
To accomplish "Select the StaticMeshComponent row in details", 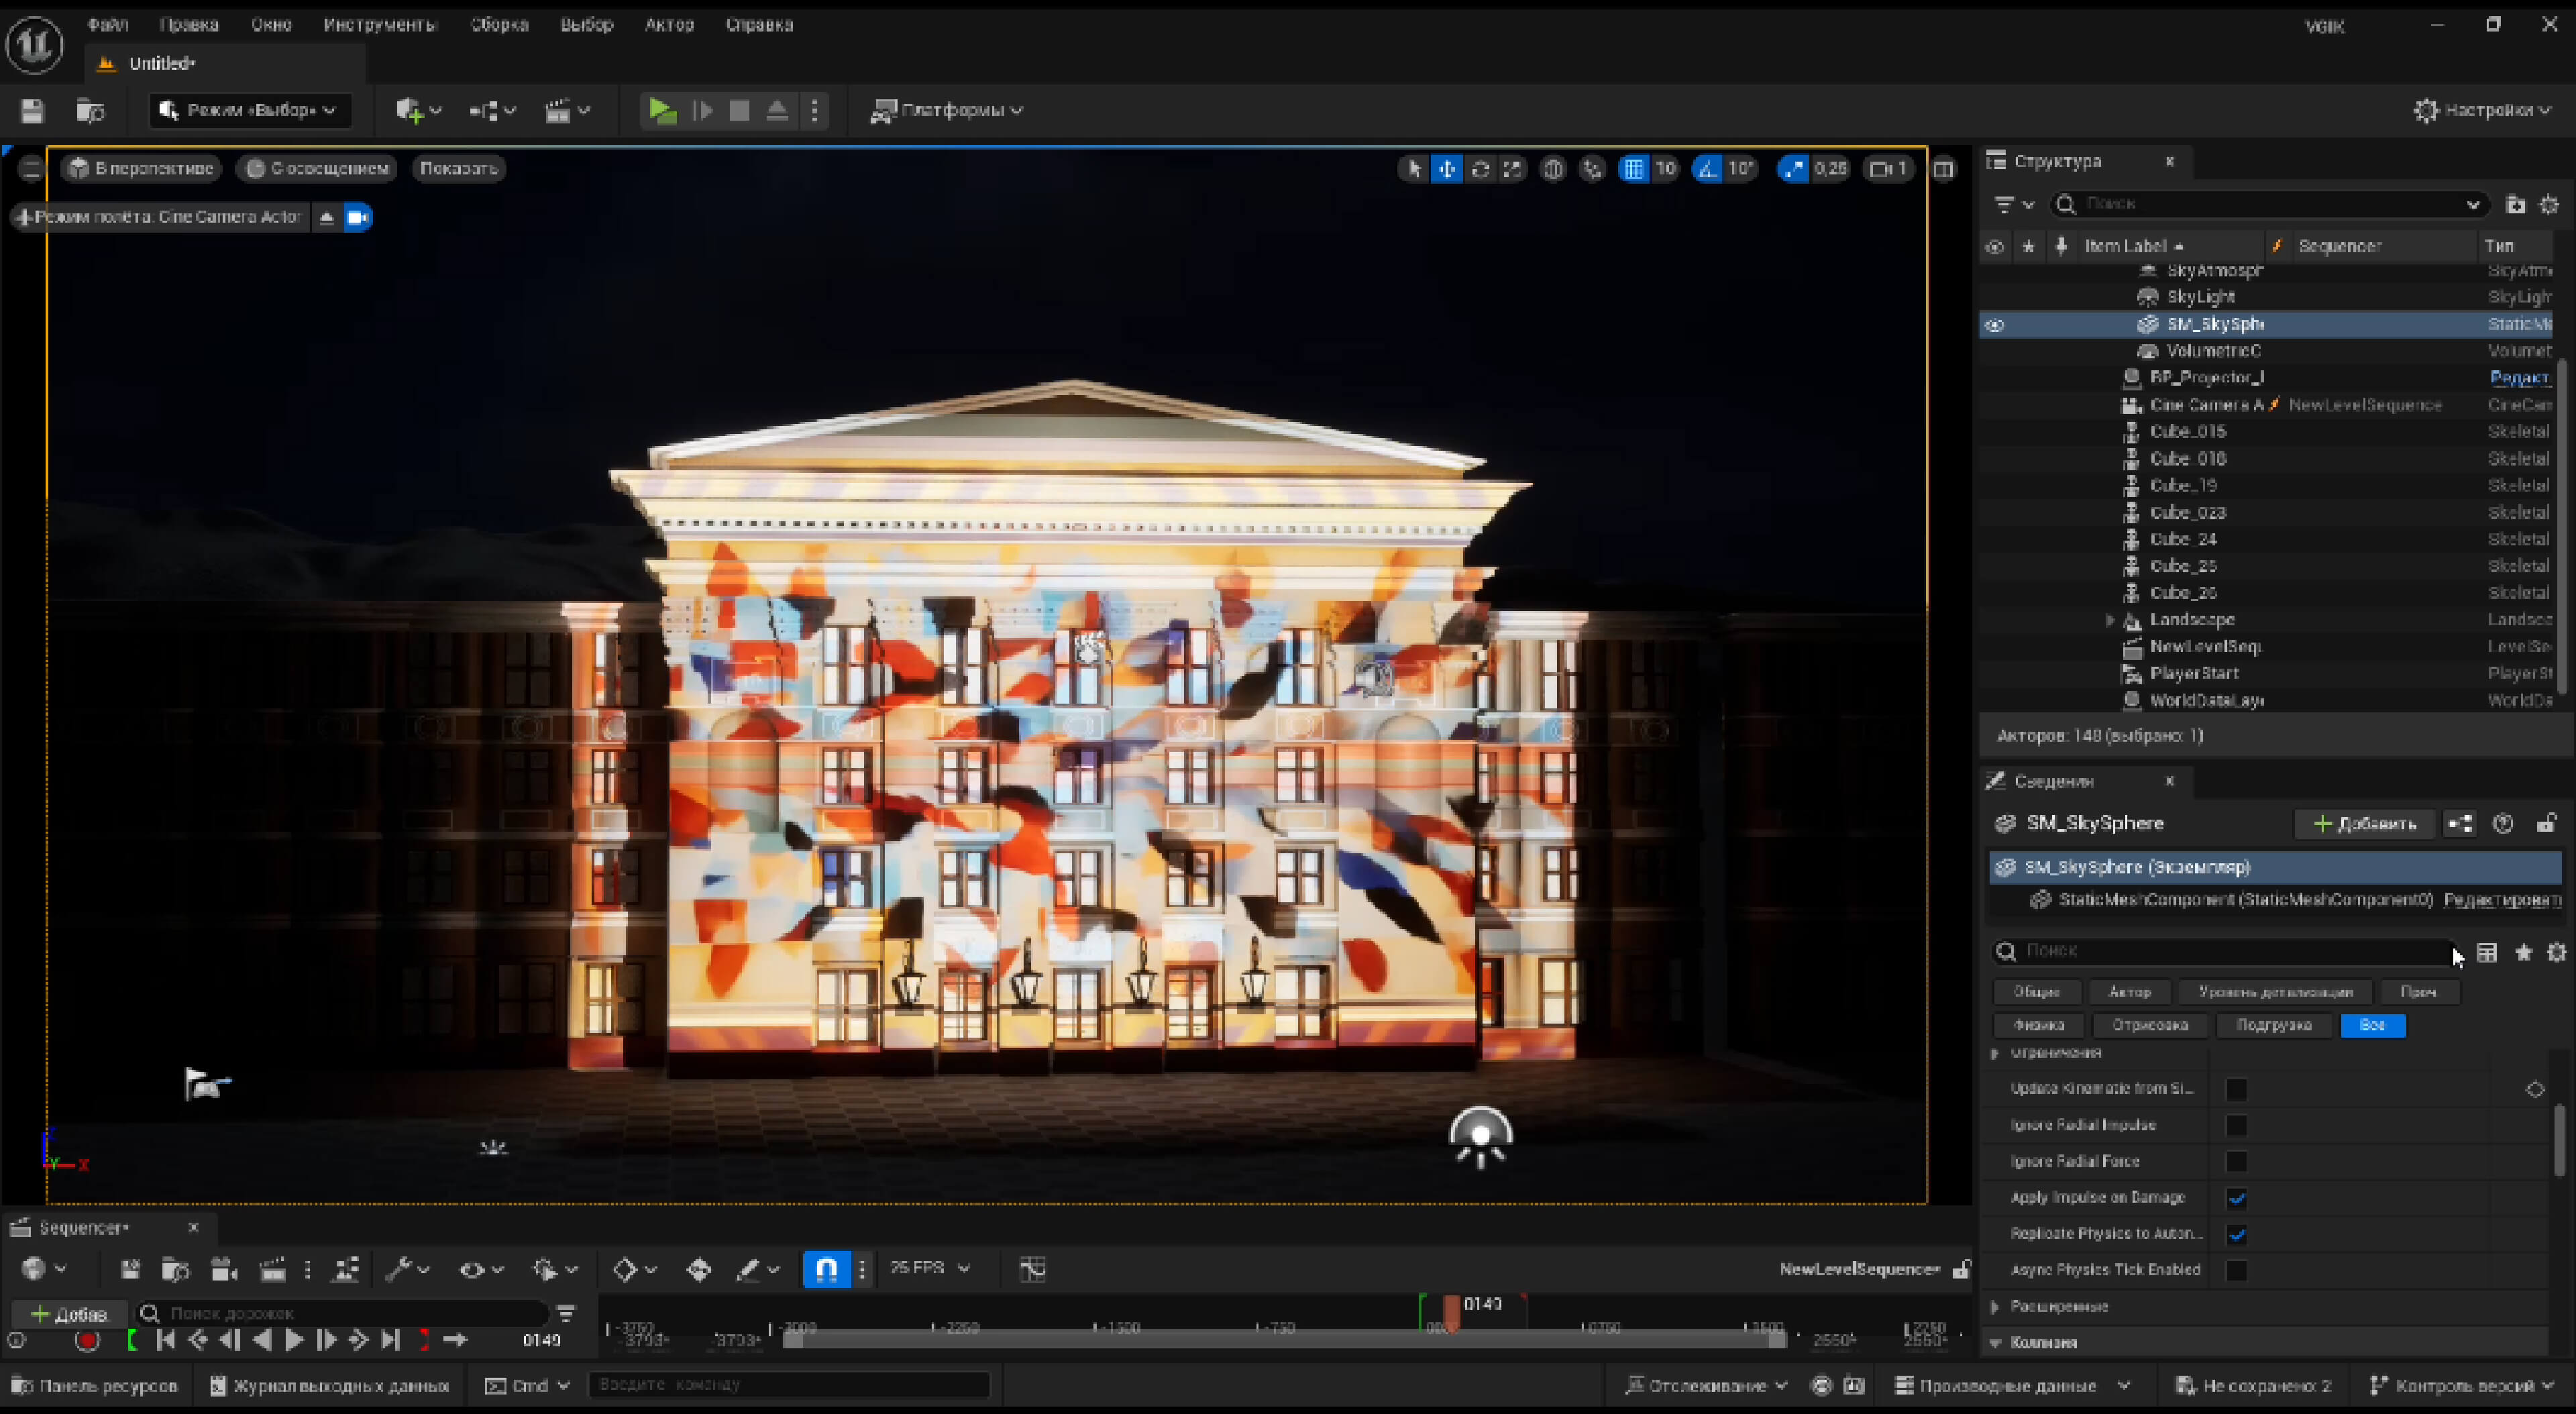I will click(2275, 900).
